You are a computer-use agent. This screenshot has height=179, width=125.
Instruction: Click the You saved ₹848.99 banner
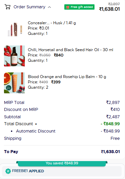tap(62, 163)
